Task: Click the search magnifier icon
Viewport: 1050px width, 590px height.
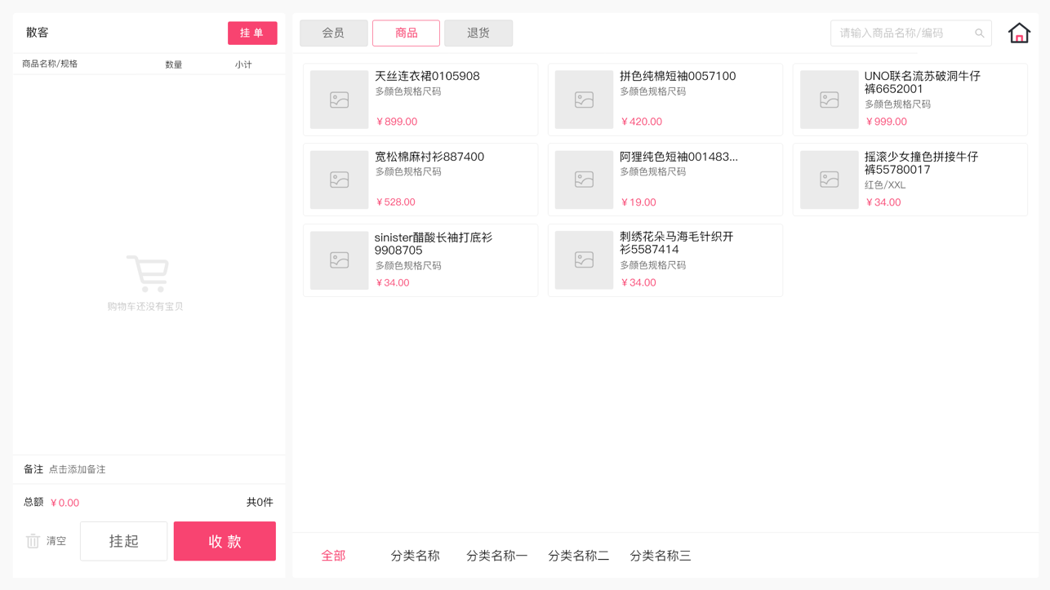Action: coord(979,33)
